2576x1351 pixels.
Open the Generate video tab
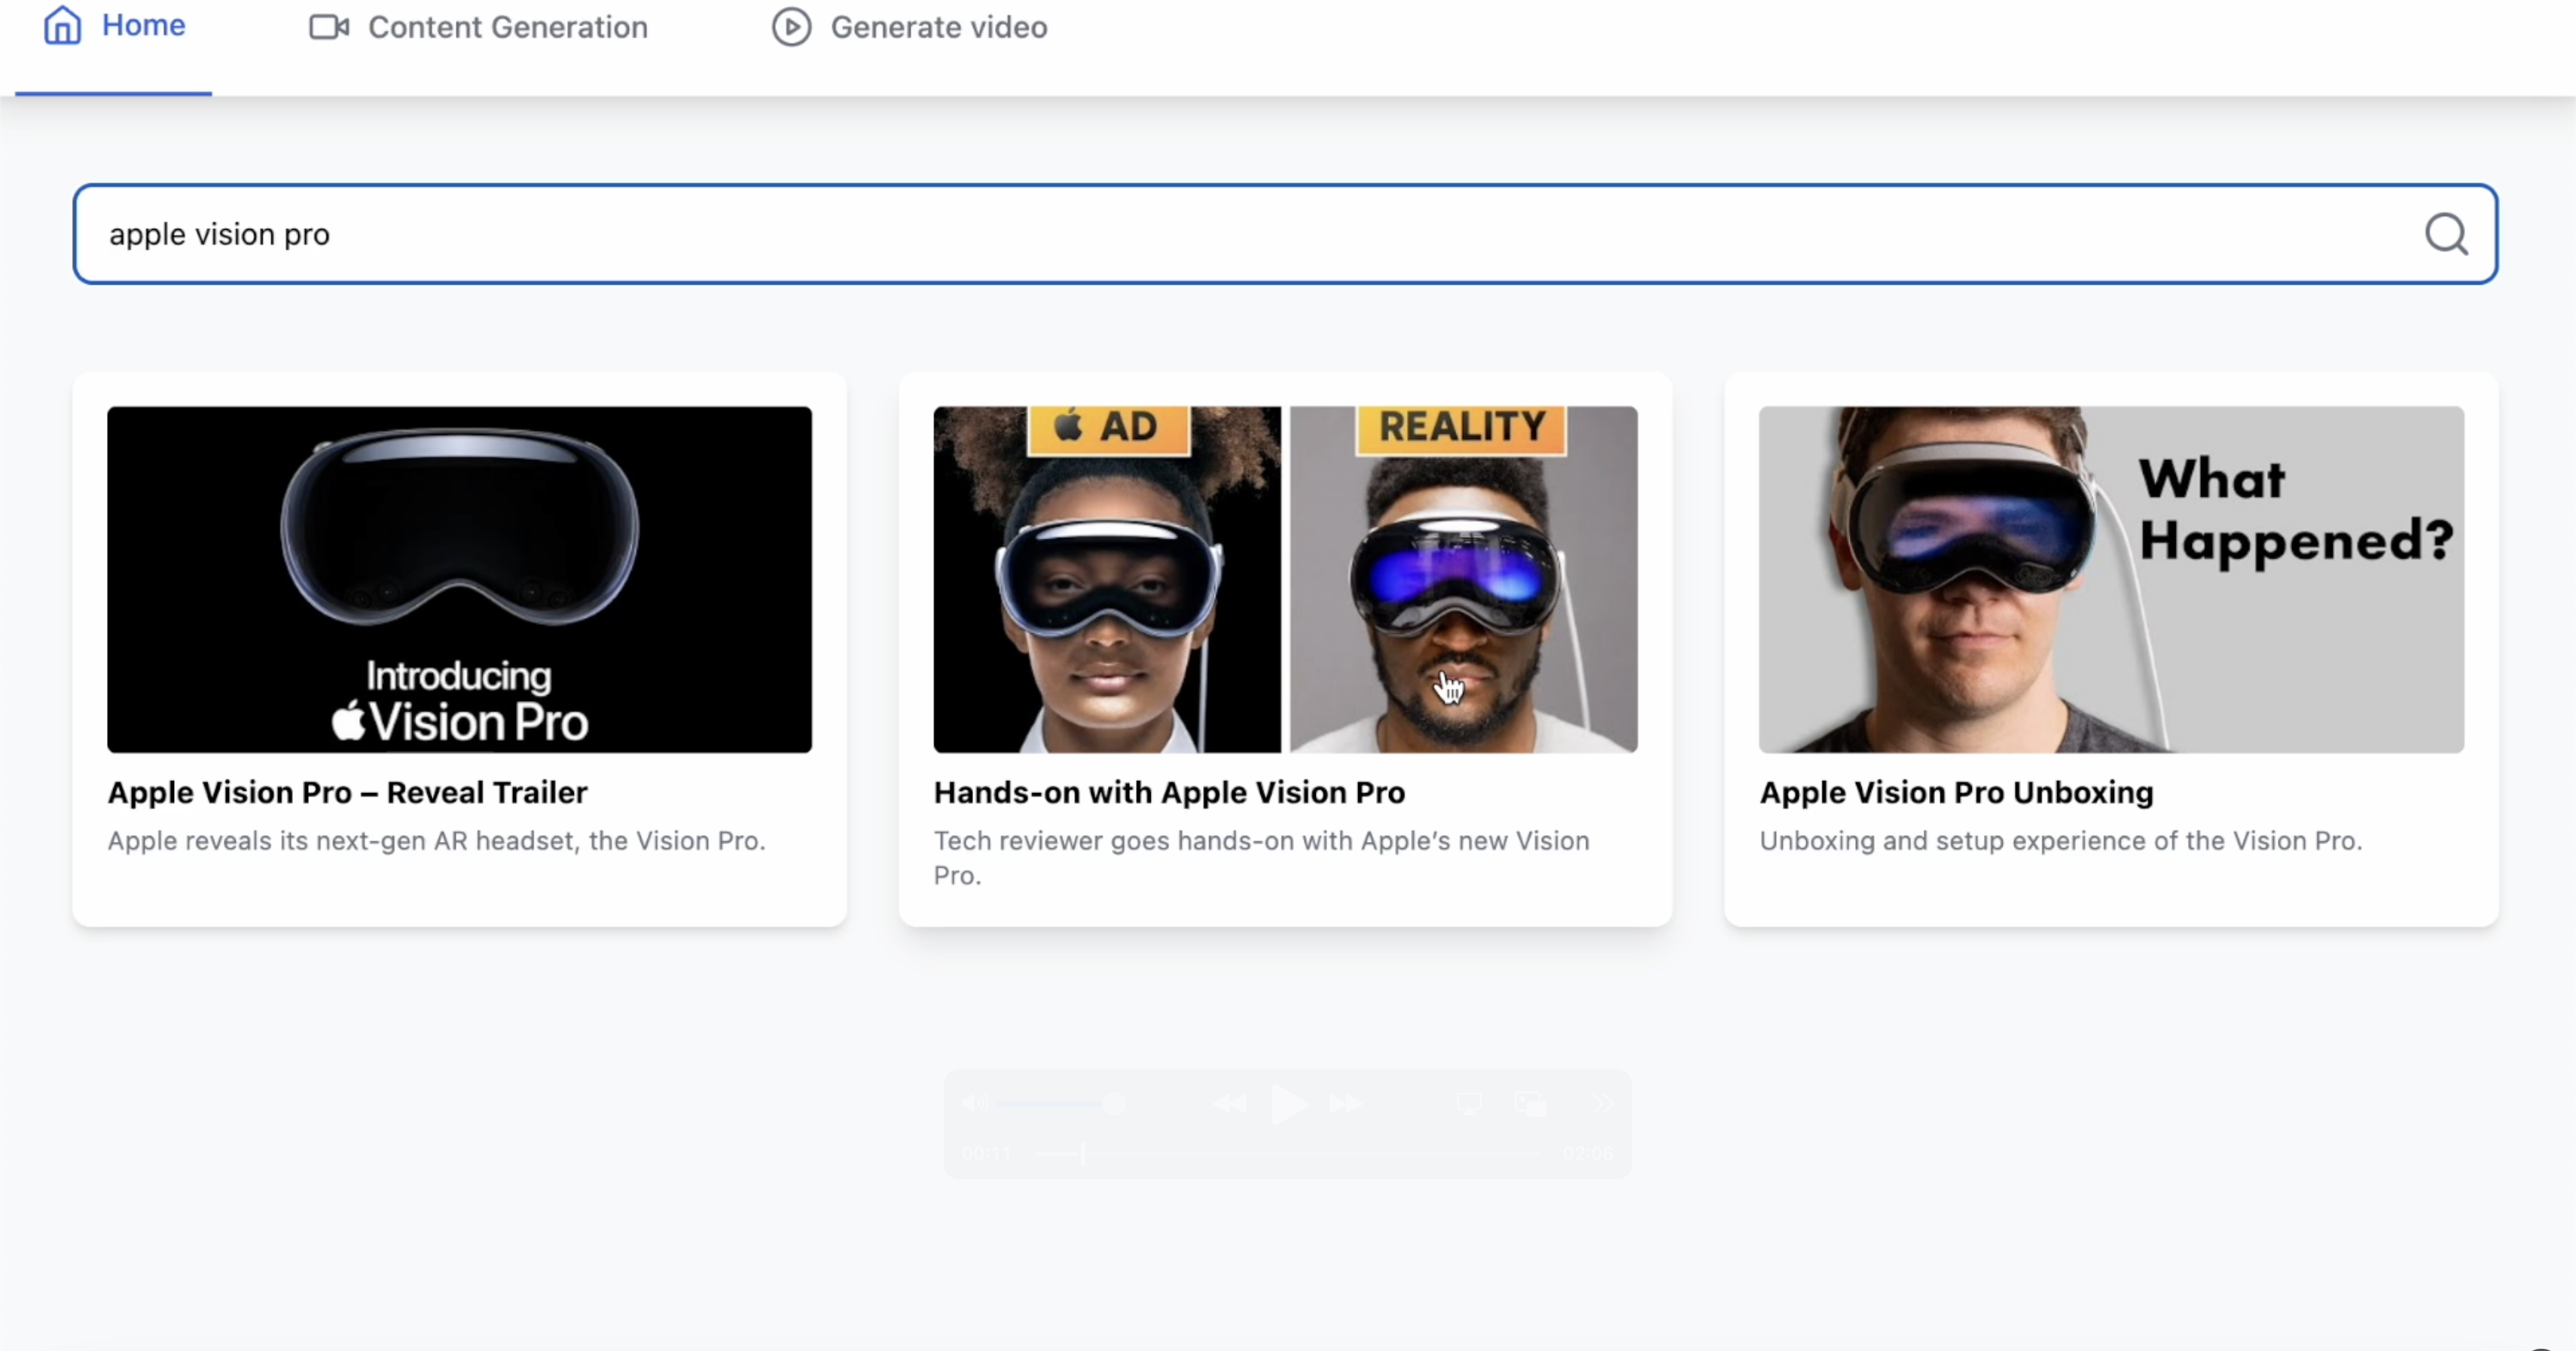point(938,27)
